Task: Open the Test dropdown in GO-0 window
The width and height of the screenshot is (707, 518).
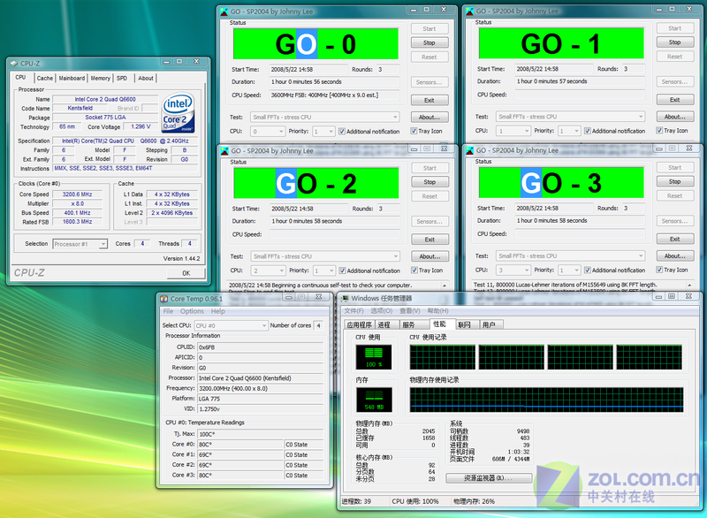Action: [324, 118]
